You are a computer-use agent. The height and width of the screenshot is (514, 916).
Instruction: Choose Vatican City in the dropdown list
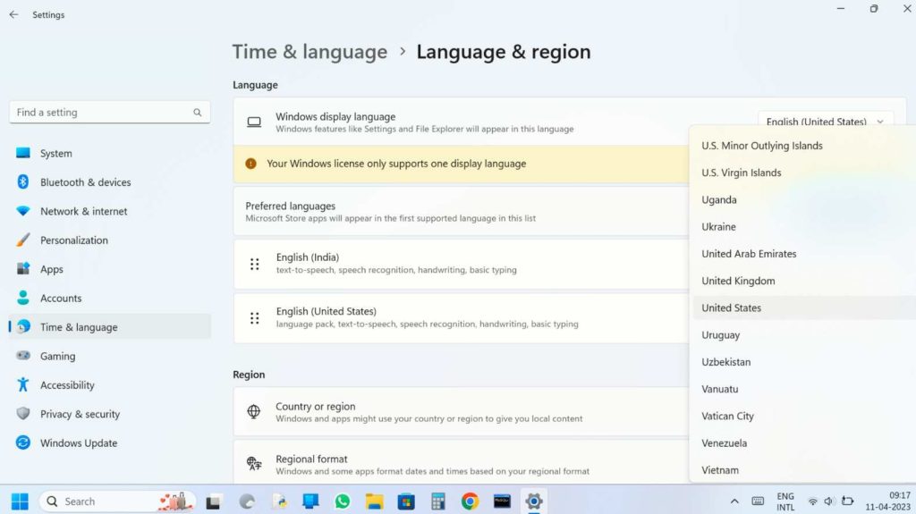(x=727, y=417)
